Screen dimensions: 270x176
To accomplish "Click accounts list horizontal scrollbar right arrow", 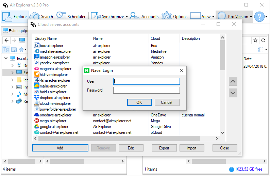I will tap(217, 138).
